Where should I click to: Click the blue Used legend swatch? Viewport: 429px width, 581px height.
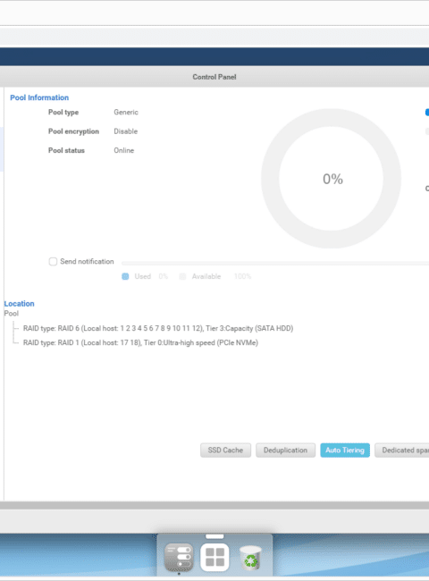click(125, 276)
